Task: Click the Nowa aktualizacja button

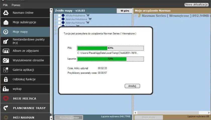Action: click(196, 4)
